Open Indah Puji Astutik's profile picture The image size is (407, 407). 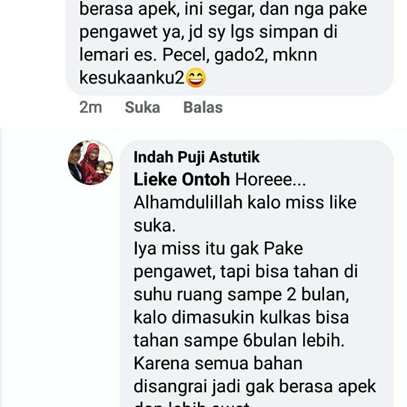(x=91, y=162)
